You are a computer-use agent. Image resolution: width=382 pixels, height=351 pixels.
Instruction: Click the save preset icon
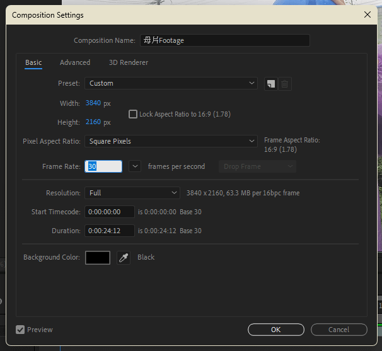click(x=270, y=84)
